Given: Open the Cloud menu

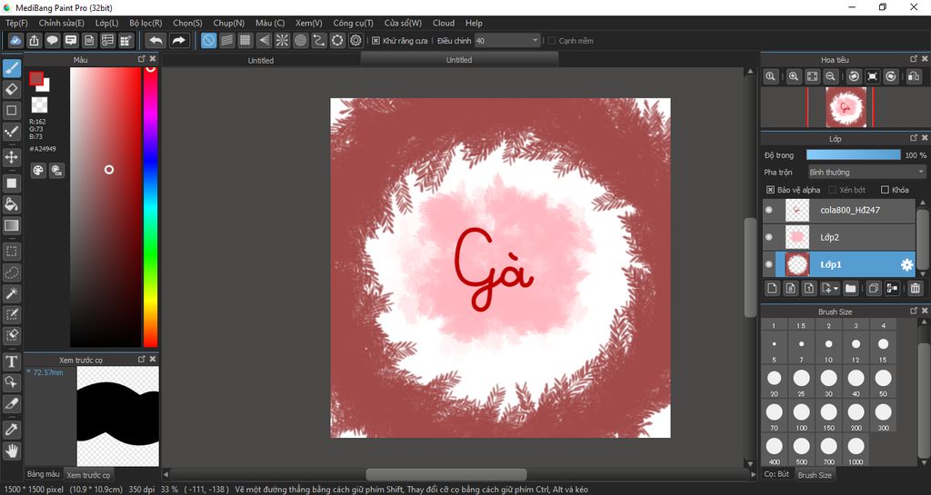Looking at the screenshot, I should click(444, 23).
